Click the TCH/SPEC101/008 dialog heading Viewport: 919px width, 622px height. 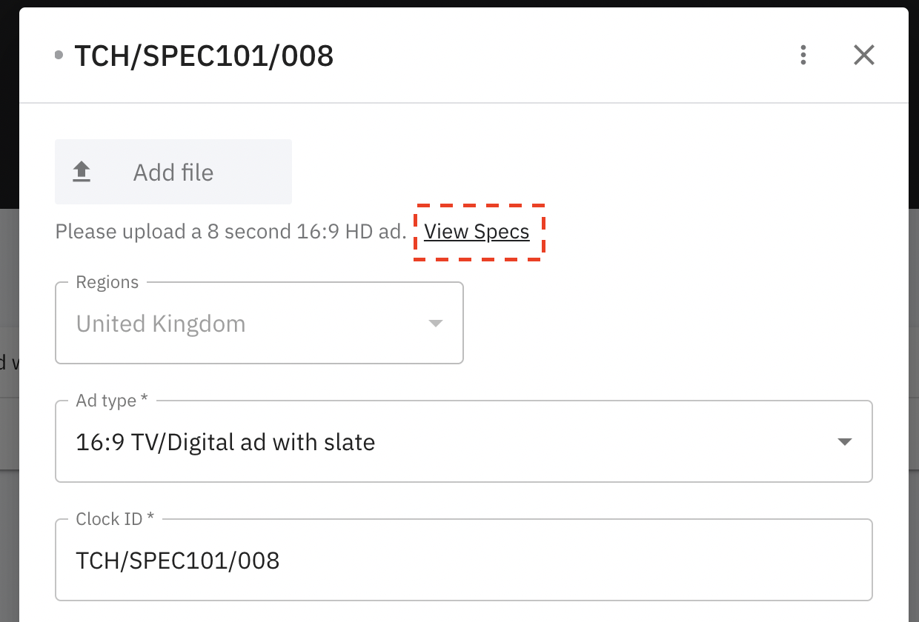(204, 56)
